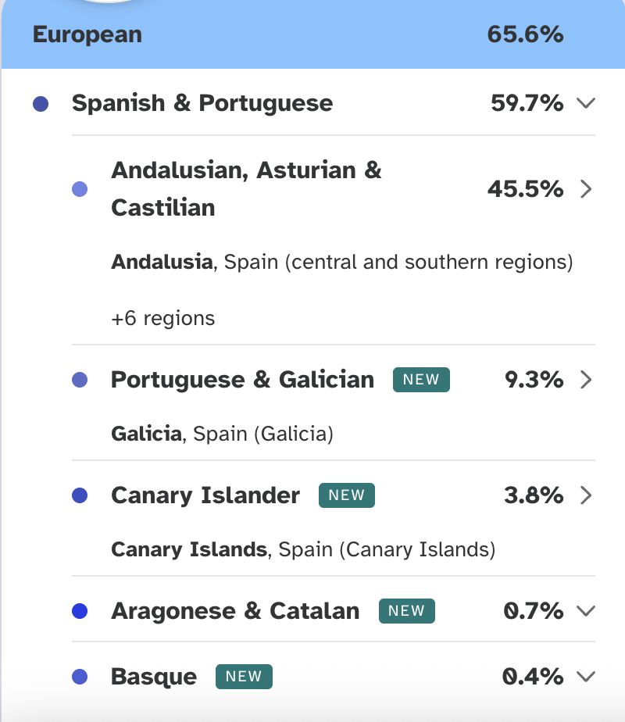Click the NEW badge by Aragonese & Catalan
The height and width of the screenshot is (722, 625).
click(x=406, y=611)
